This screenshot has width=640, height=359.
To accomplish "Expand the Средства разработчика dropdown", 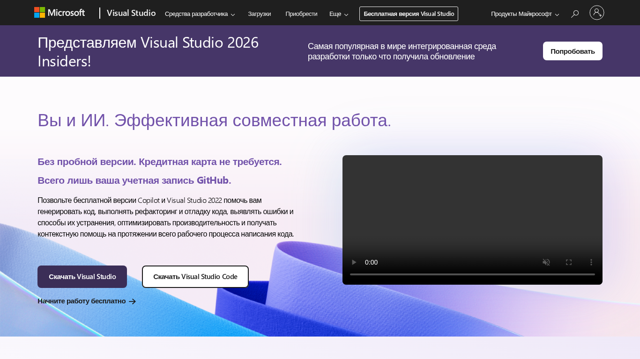I will (x=200, y=14).
